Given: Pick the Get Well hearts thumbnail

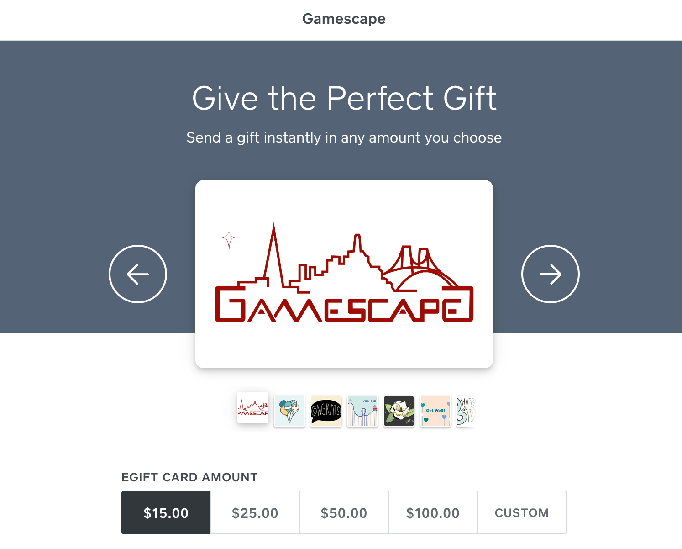Looking at the screenshot, I should (x=435, y=411).
